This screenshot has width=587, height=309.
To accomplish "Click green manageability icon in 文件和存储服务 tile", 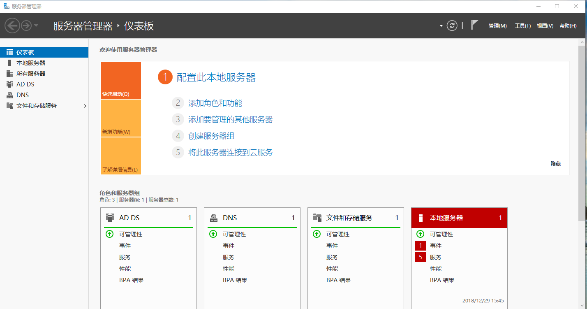I will coord(317,234).
